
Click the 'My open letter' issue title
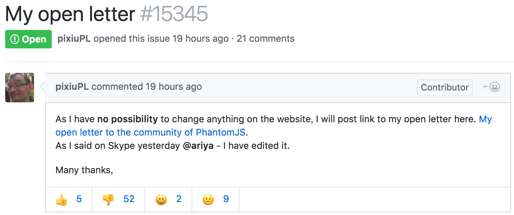tap(70, 14)
